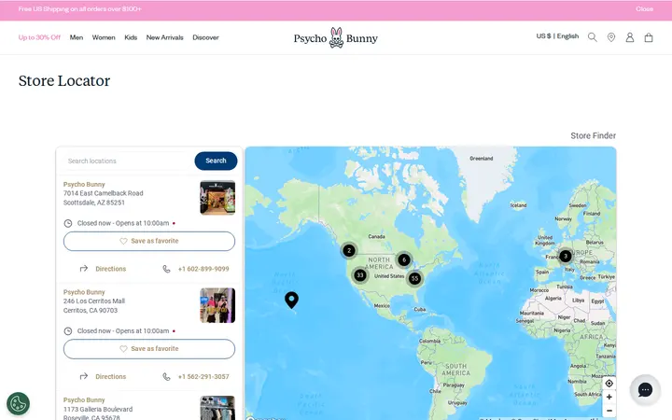Image resolution: width=672 pixels, height=420 pixels.
Task: Click the Store Finder label
Action: click(594, 135)
